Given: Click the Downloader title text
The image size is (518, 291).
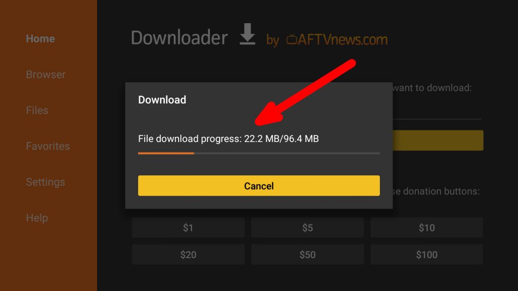Looking at the screenshot, I should (x=180, y=37).
